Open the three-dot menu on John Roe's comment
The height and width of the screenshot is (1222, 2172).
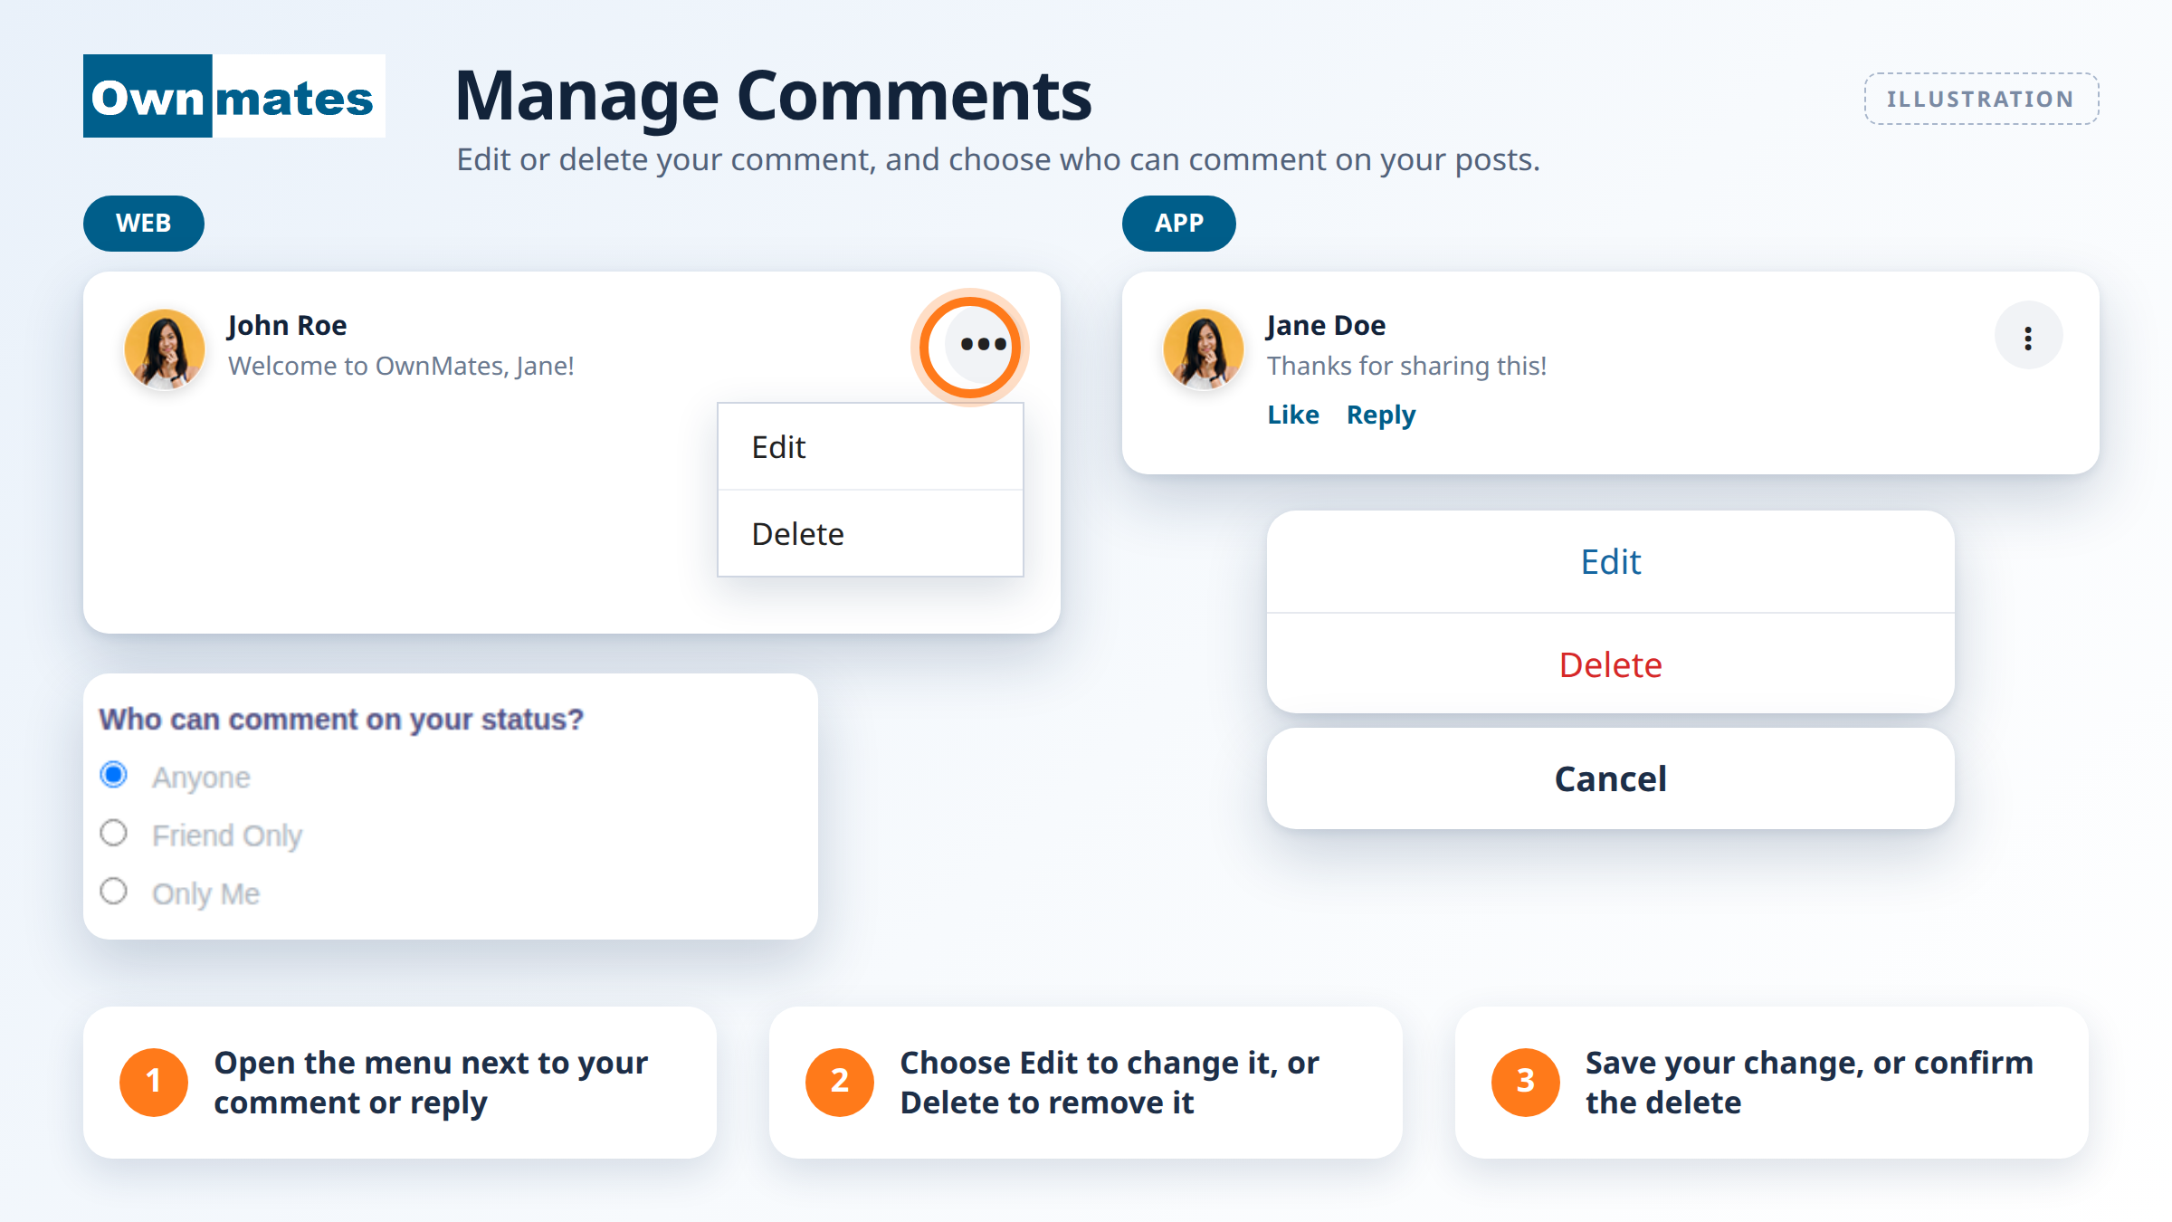point(983,344)
